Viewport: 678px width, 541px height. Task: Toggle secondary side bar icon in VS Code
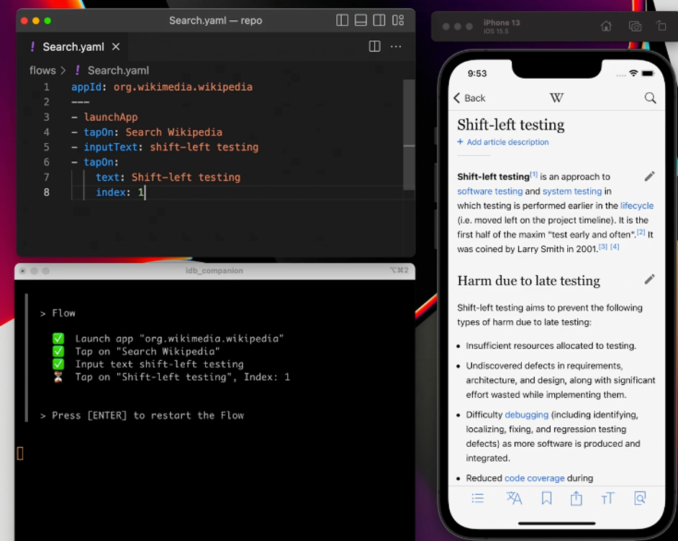coord(379,20)
